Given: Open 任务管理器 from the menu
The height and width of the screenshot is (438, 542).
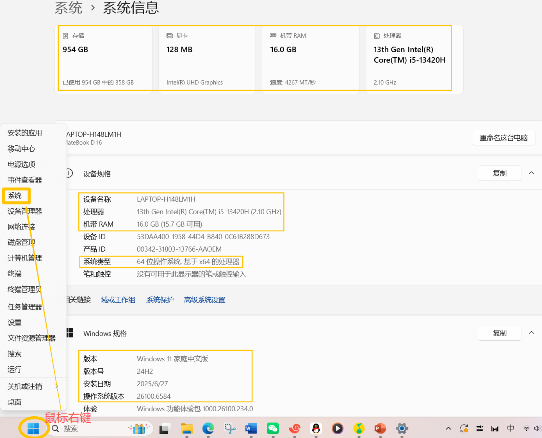Looking at the screenshot, I should 25,307.
